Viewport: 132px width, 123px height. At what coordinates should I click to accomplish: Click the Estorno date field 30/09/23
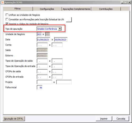tap(42, 56)
